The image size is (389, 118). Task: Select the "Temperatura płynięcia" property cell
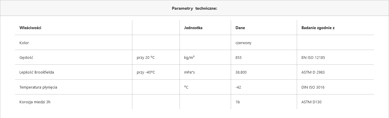tap(38, 87)
